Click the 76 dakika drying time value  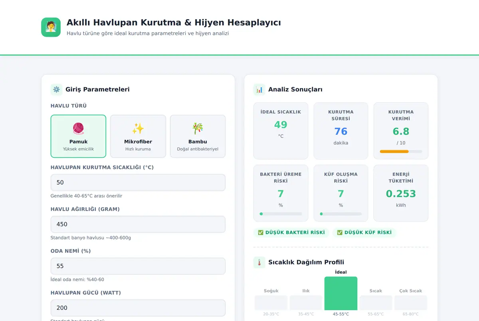click(340, 131)
